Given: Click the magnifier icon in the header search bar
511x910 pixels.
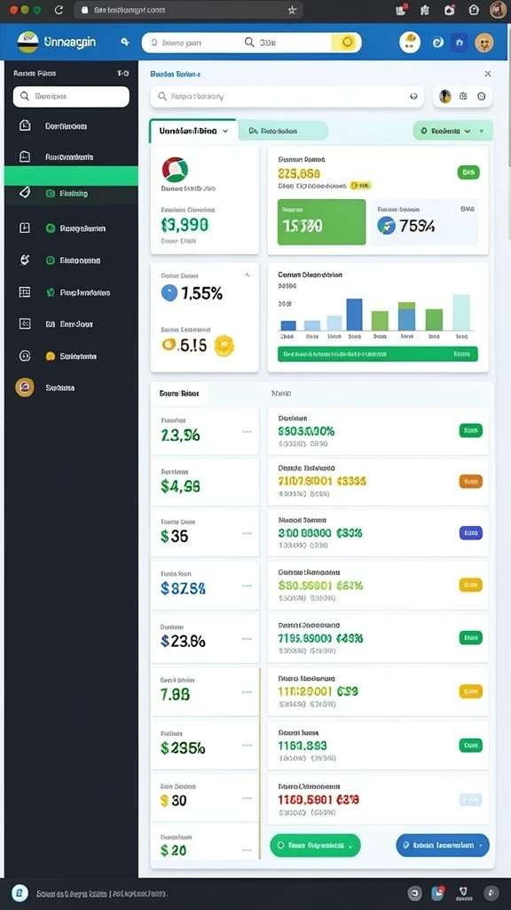Looking at the screenshot, I should (x=249, y=43).
